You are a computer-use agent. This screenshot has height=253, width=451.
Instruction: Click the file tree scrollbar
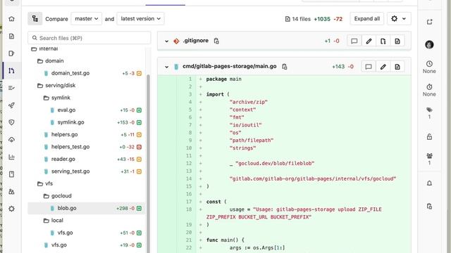(x=149, y=164)
